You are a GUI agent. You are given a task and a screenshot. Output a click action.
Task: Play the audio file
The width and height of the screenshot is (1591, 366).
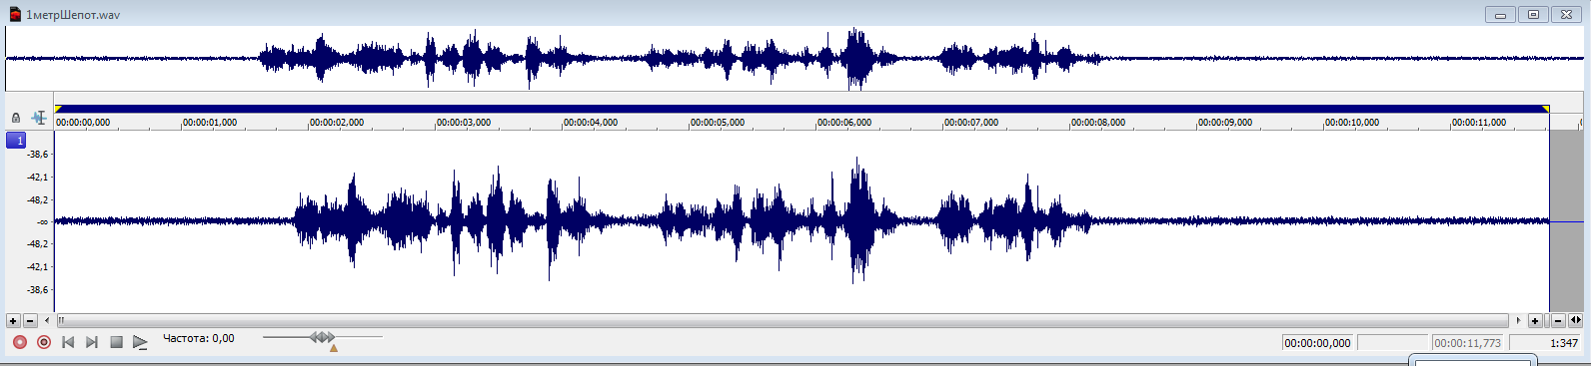click(140, 342)
